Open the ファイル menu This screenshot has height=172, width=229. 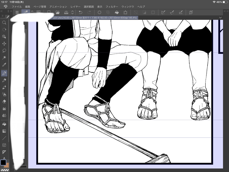click(17, 7)
